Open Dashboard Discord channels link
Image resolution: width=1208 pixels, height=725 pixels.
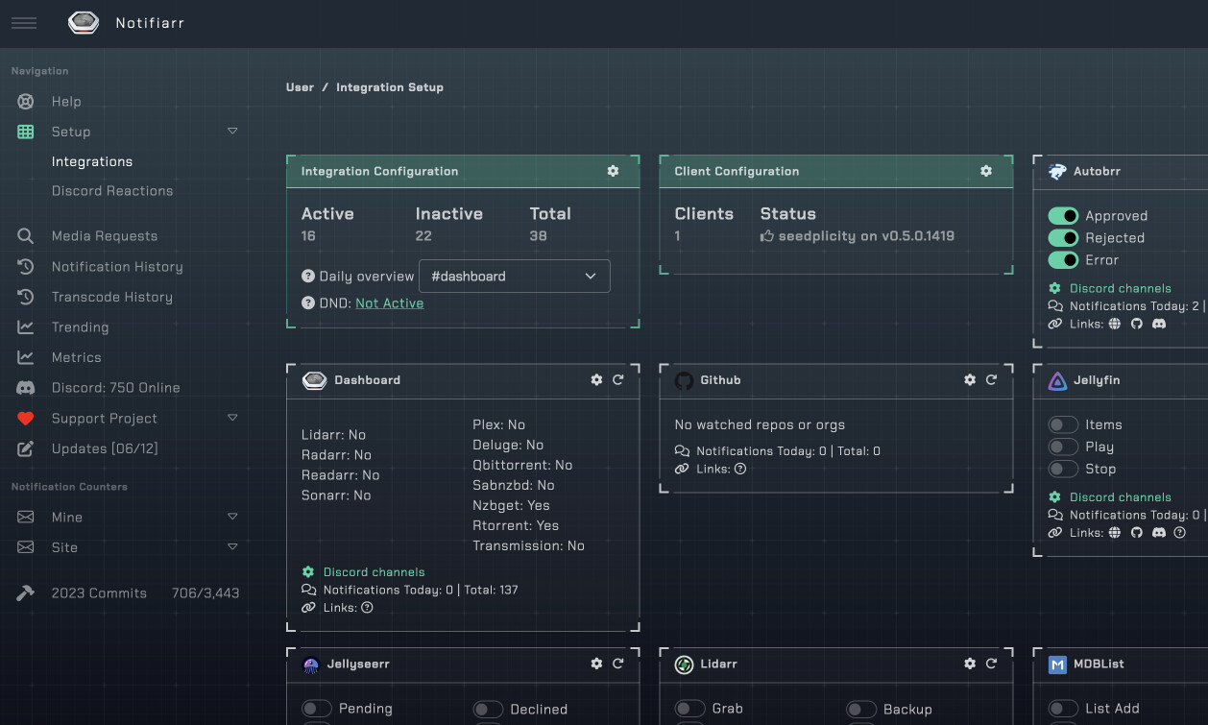pos(374,572)
